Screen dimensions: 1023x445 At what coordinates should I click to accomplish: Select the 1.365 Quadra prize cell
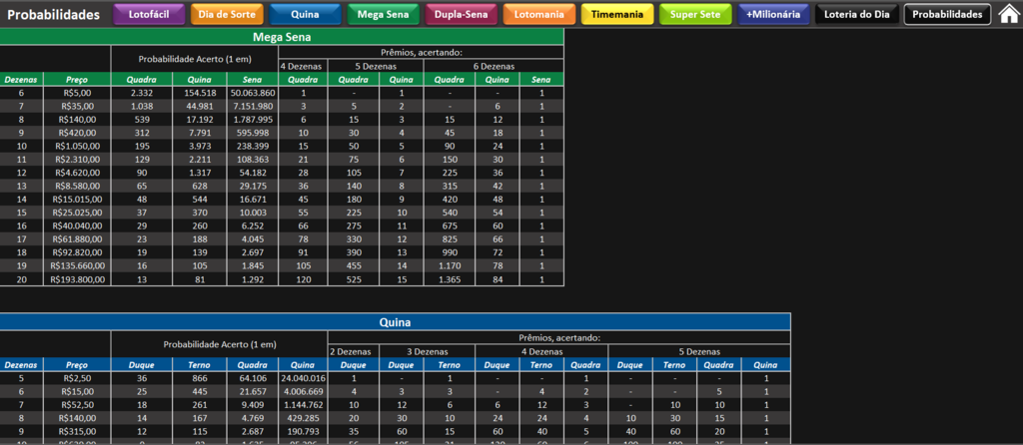tap(450, 278)
